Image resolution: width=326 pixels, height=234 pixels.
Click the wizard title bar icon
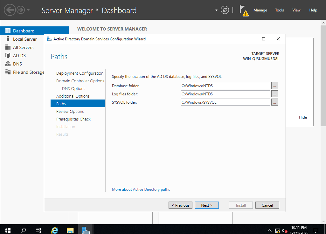49,39
